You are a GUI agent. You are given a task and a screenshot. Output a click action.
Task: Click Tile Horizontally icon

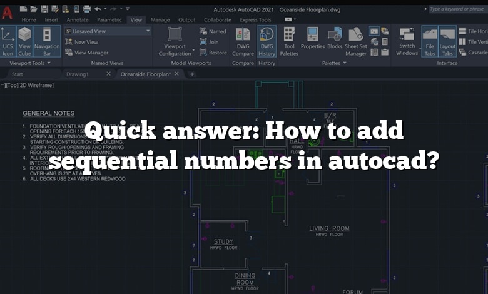[x=462, y=31]
